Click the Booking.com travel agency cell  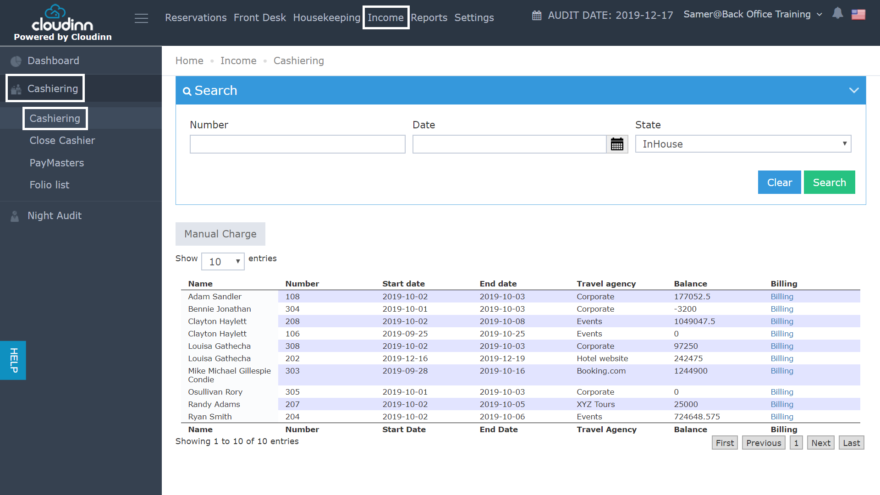click(x=601, y=371)
